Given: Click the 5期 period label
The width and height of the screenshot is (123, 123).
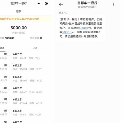Looking at the screenshot, I should [5, 99].
